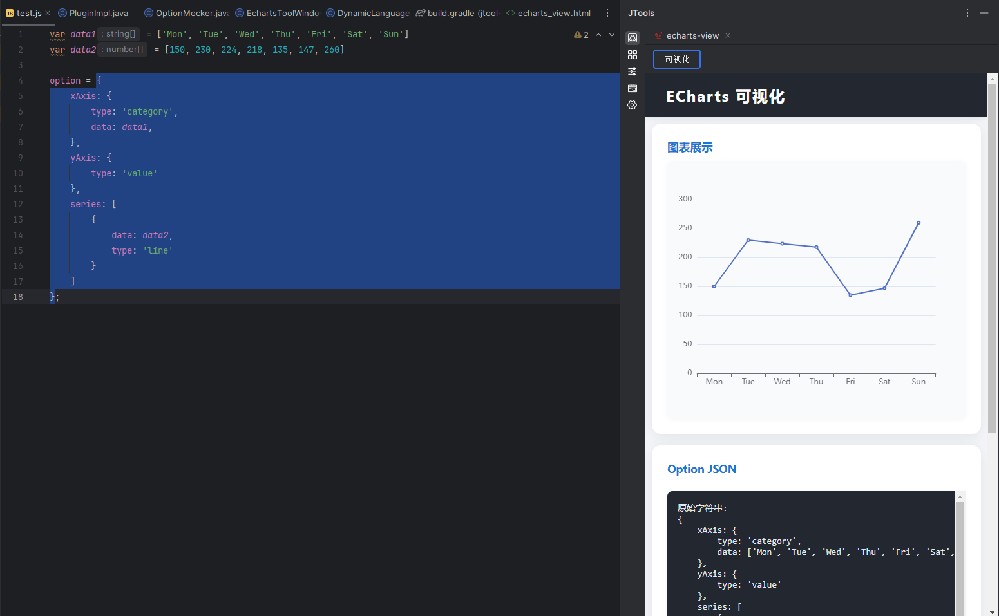The width and height of the screenshot is (999, 616).
Task: Jump to previous problem with the up chevron
Action: 598,35
